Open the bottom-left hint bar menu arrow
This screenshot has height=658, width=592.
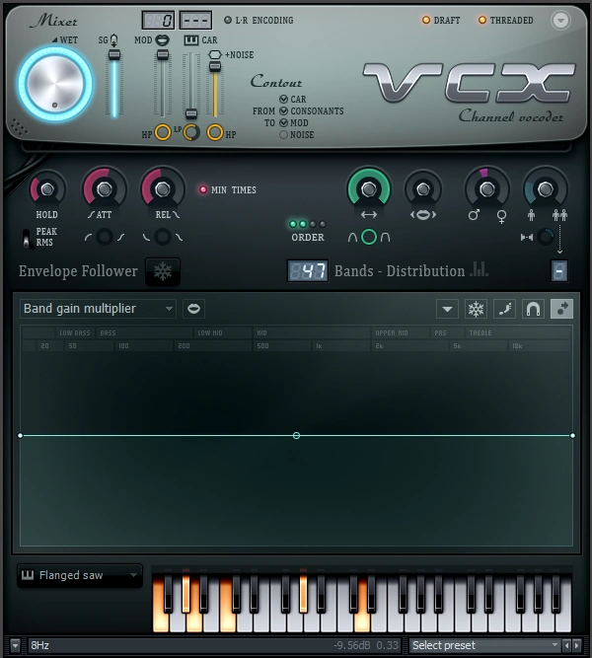15,645
